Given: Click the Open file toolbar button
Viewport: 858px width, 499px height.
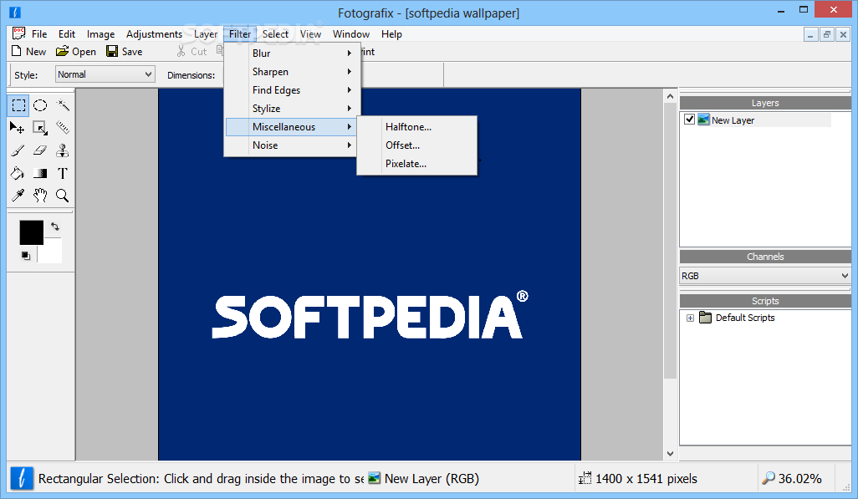Looking at the screenshot, I should tap(76, 52).
